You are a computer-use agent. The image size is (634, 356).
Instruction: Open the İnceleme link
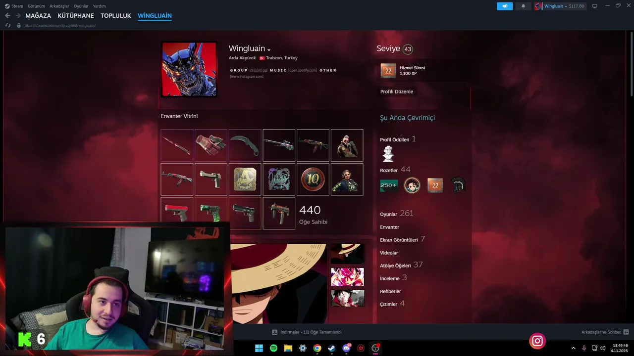click(394, 278)
